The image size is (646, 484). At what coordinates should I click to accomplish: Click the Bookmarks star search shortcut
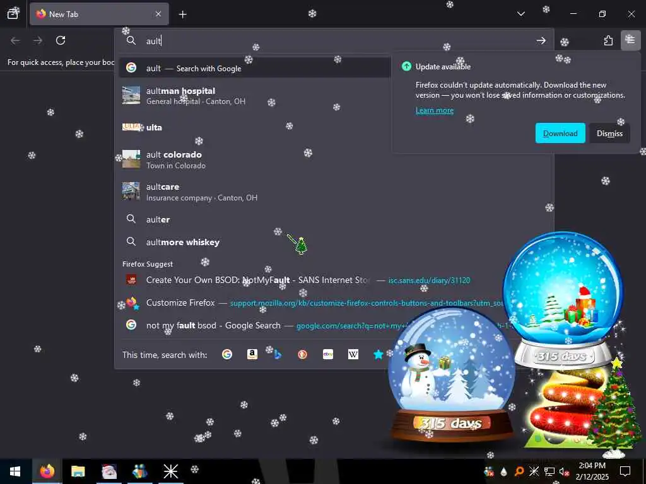click(379, 354)
